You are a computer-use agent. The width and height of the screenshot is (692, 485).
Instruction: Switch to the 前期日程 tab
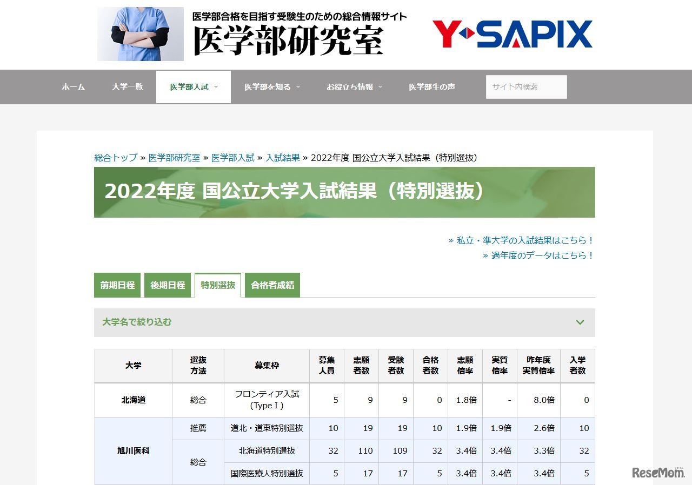coord(117,285)
